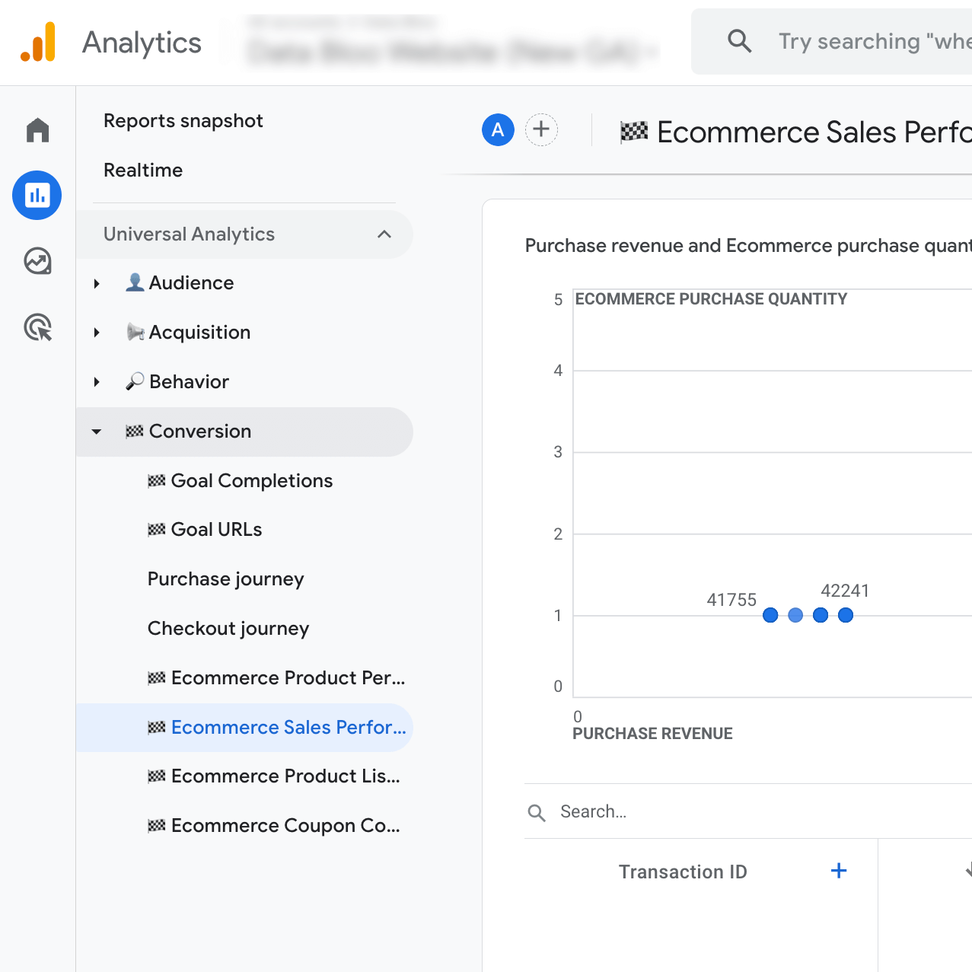Click the Audience person icon
The height and width of the screenshot is (972, 972).
(x=135, y=282)
